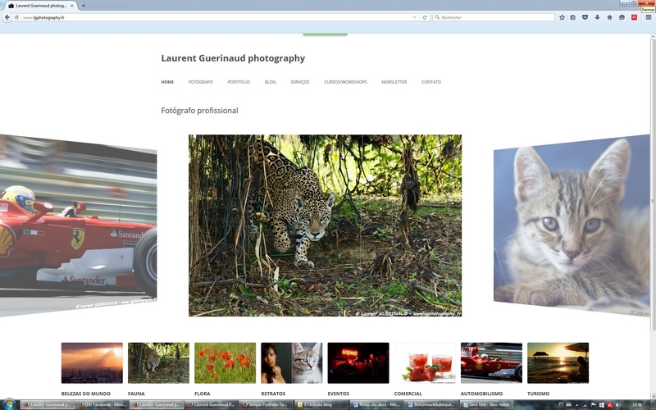
Task: Open the Firefox hamburger menu
Action: tap(648, 17)
